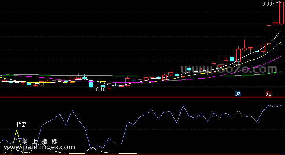Select the 5.40 low price label
The height and width of the screenshot is (155, 285).
coord(101,90)
